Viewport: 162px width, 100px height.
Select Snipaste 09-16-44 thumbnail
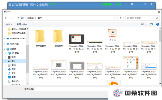(x=149, y=42)
